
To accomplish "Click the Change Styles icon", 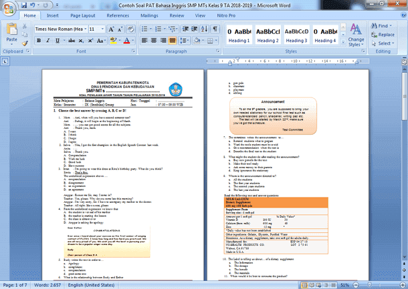I will pos(356,29).
